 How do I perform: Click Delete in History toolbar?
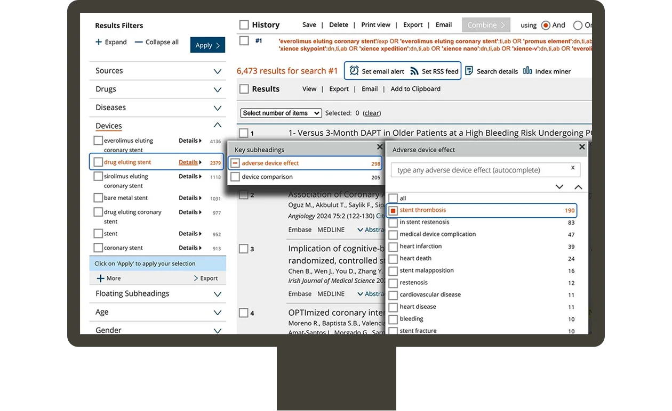[x=339, y=25]
